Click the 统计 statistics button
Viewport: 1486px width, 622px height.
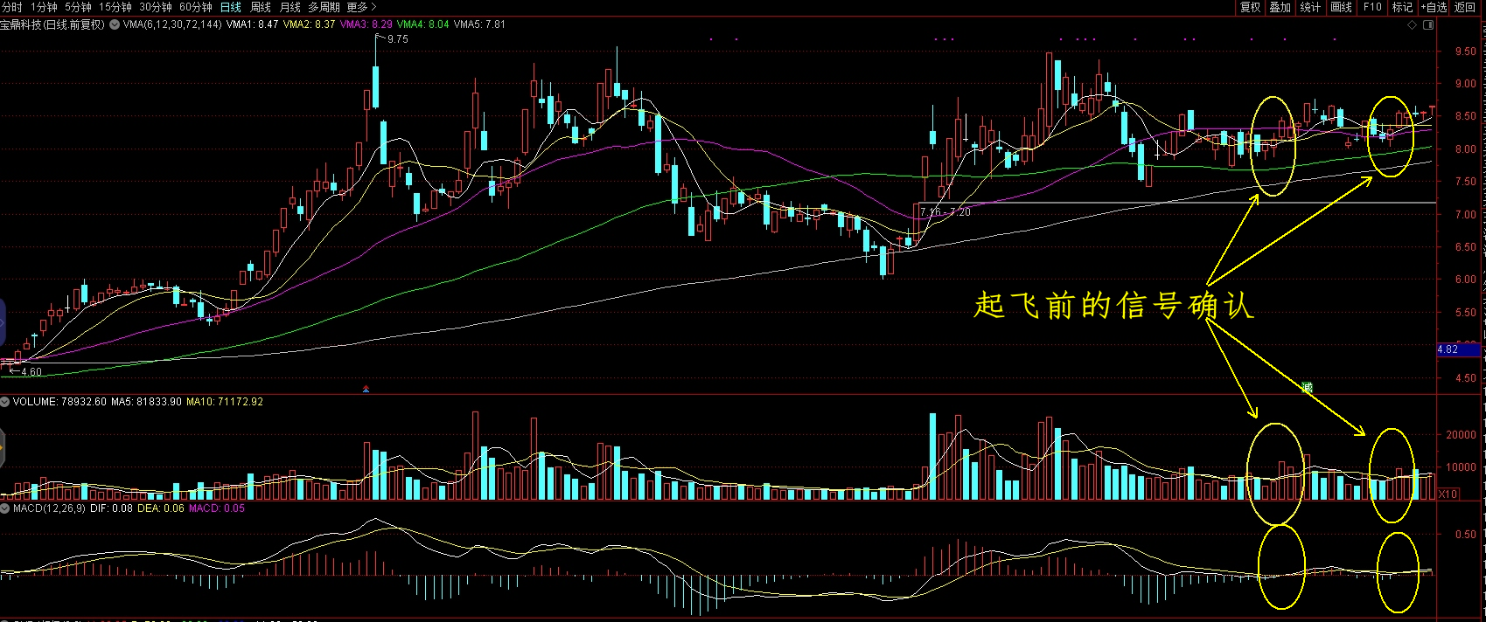1310,7
